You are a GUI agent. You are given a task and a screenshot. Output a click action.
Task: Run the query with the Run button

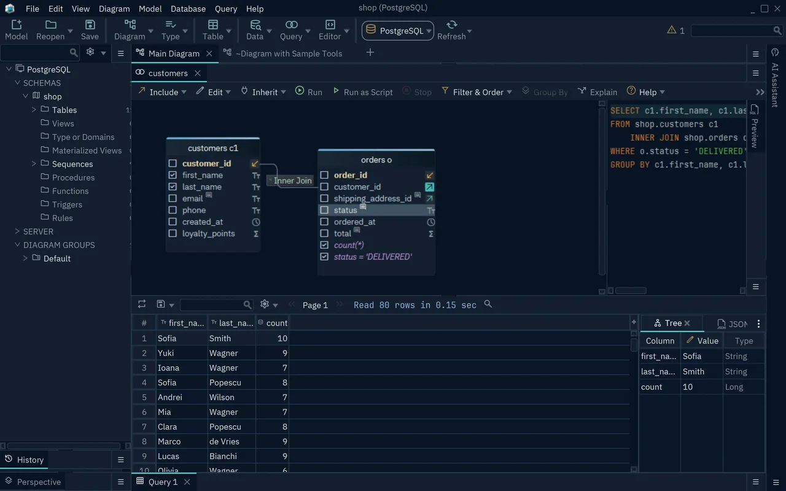coord(308,91)
